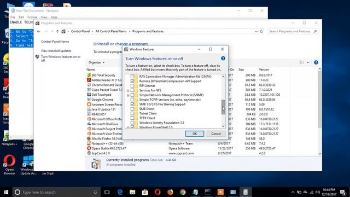Sort programs by the Version column header

click(264, 69)
